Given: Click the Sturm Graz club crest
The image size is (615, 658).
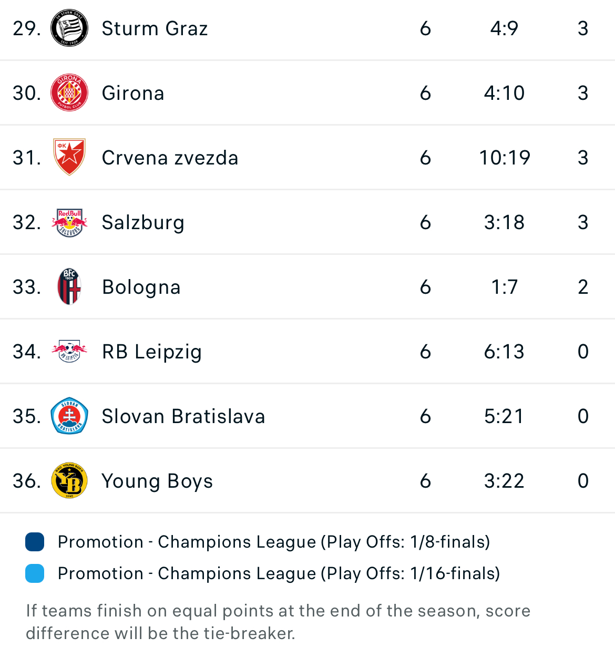Looking at the screenshot, I should coord(69,28).
